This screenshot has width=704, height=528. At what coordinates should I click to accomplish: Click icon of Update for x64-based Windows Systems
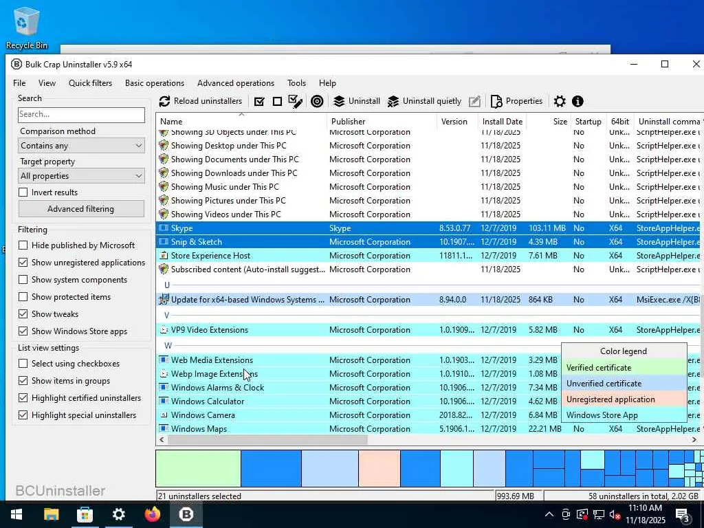pos(164,300)
